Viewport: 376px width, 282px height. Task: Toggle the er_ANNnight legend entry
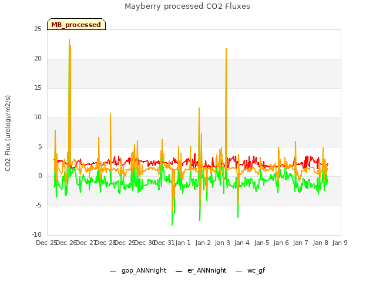tap(201, 270)
